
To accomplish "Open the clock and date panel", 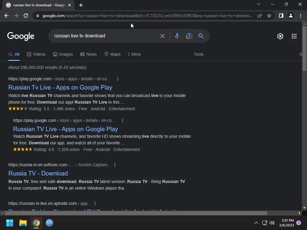I will pyautogui.click(x=287, y=223).
